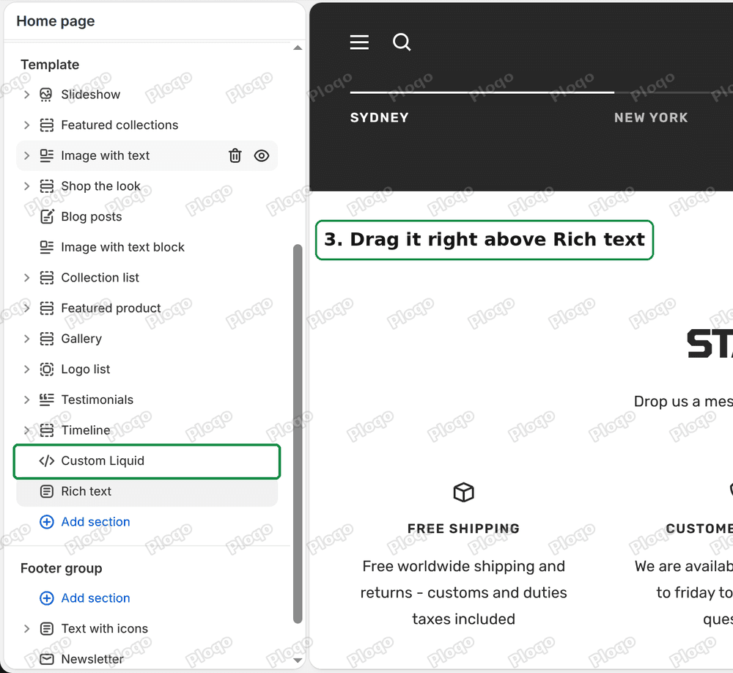Click the Featured collections section icon
Image resolution: width=733 pixels, height=673 pixels.
(x=46, y=125)
